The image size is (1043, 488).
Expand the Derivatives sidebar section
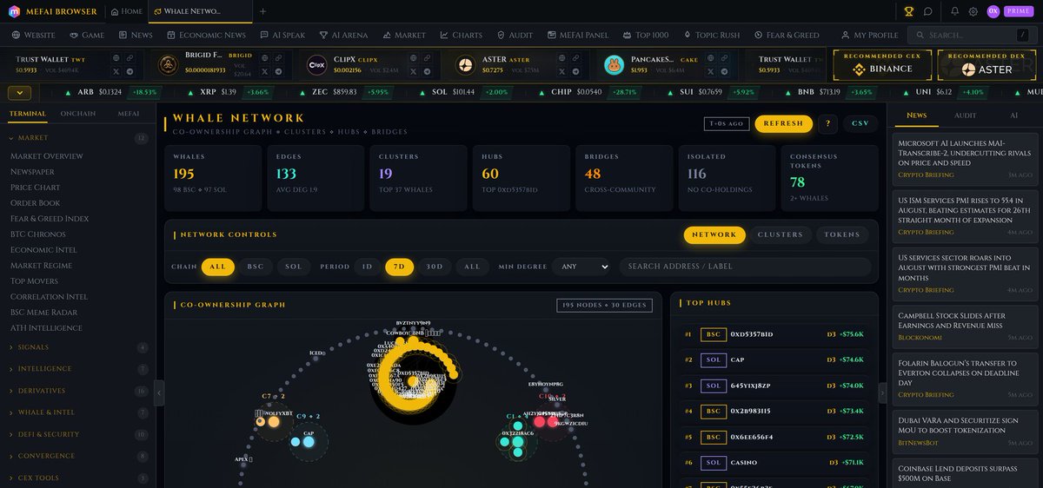coord(78,391)
